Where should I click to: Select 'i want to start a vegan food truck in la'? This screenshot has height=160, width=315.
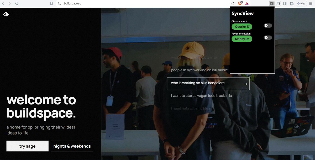201,96
